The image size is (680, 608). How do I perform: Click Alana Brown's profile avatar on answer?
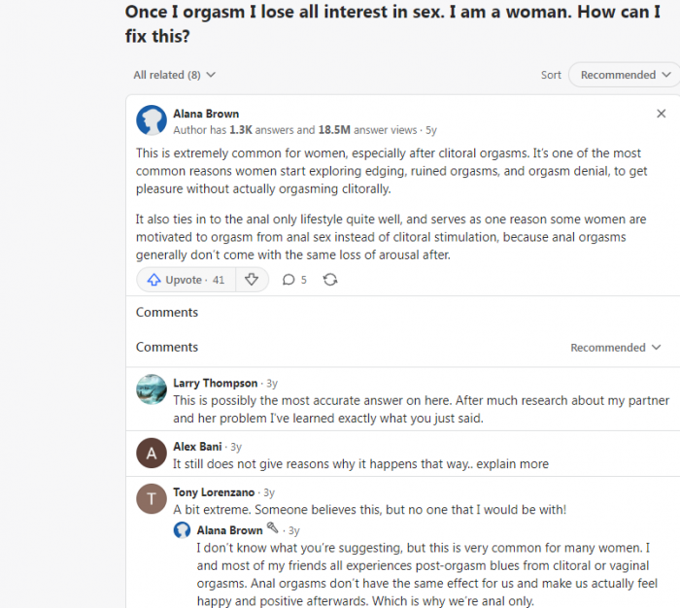coord(151,120)
